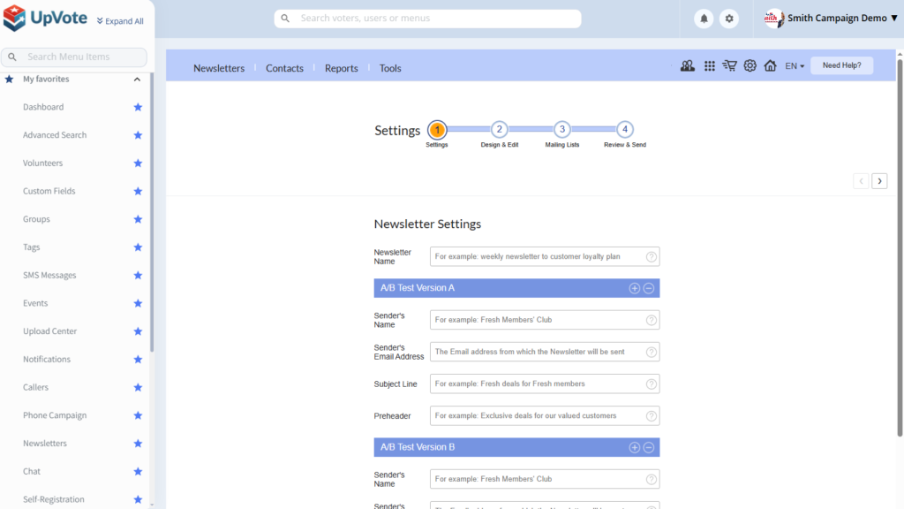Click the gear icon in the top header
This screenshot has height=509, width=904.
pyautogui.click(x=728, y=19)
